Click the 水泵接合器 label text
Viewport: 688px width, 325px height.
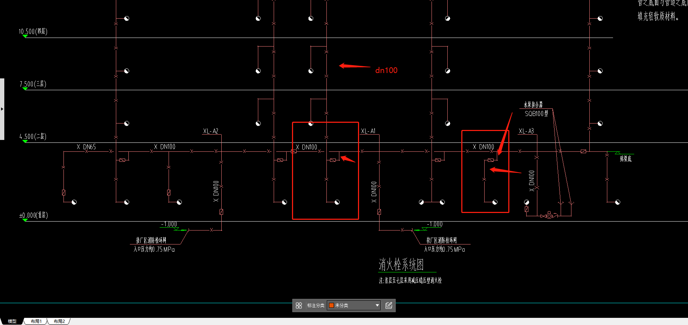click(533, 105)
